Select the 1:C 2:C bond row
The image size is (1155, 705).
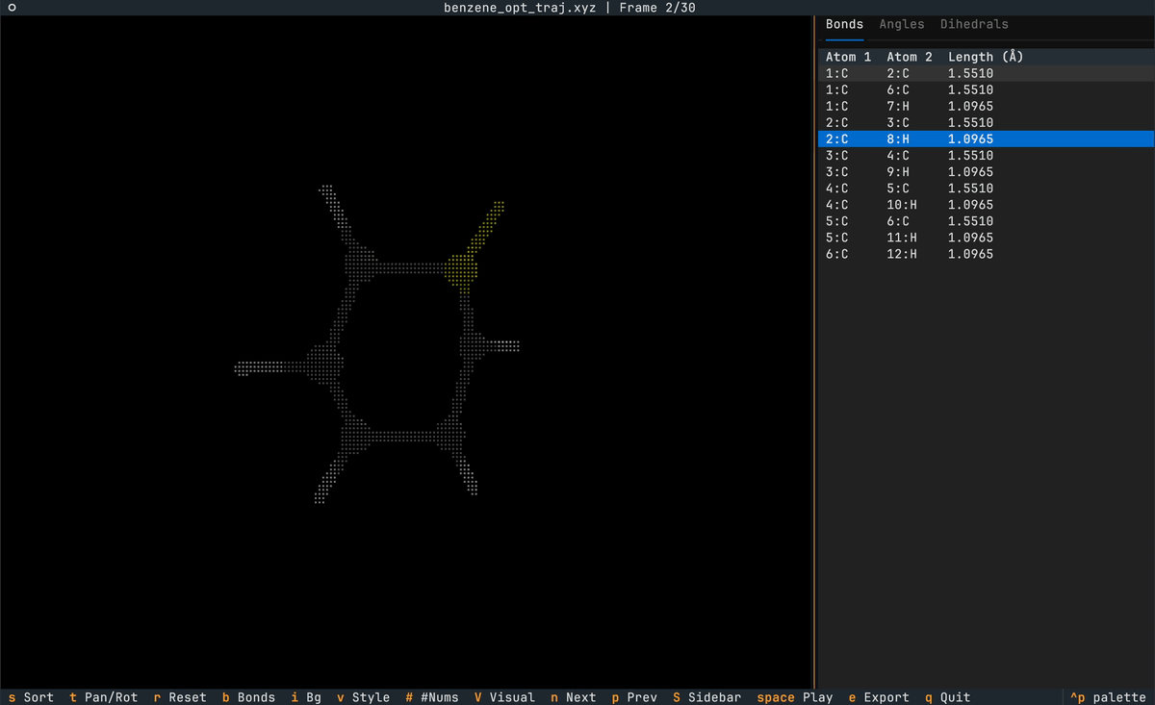tap(986, 73)
